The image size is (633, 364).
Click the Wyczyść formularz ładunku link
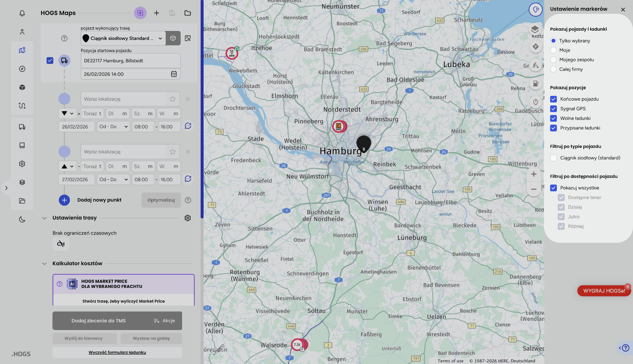[117, 352]
